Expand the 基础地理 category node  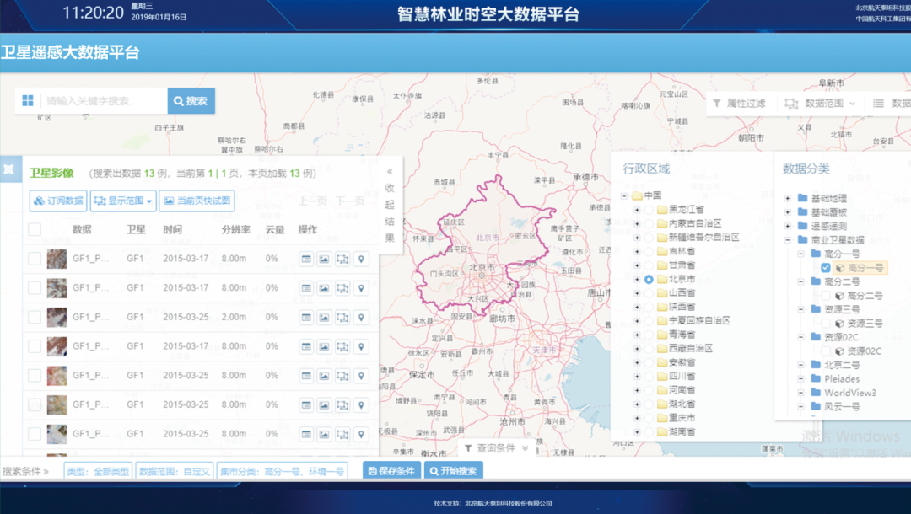pos(788,198)
